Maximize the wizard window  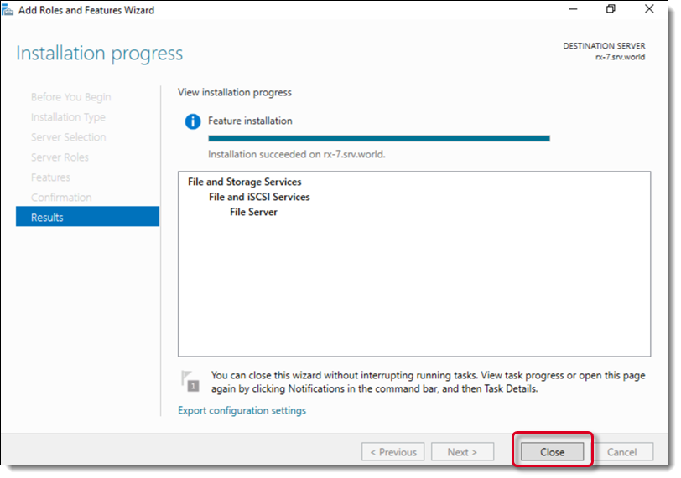point(610,10)
